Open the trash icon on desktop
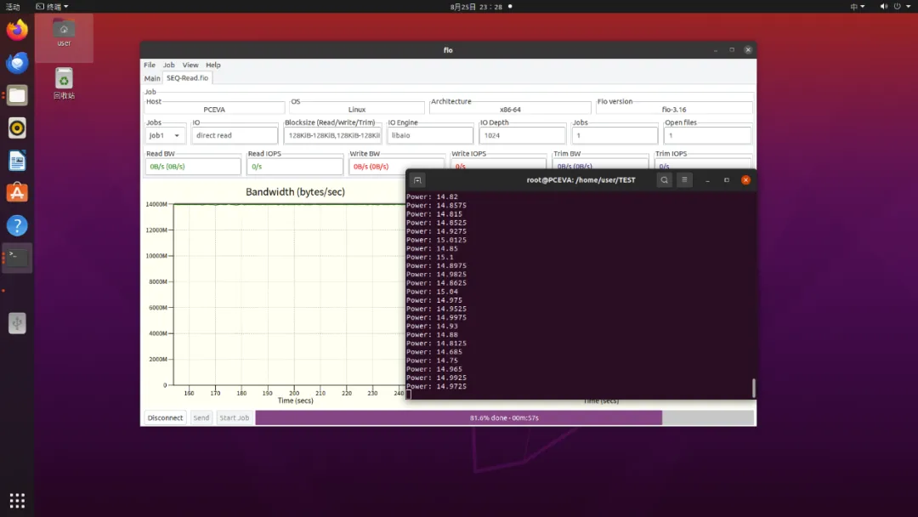The width and height of the screenshot is (918, 517). click(64, 83)
